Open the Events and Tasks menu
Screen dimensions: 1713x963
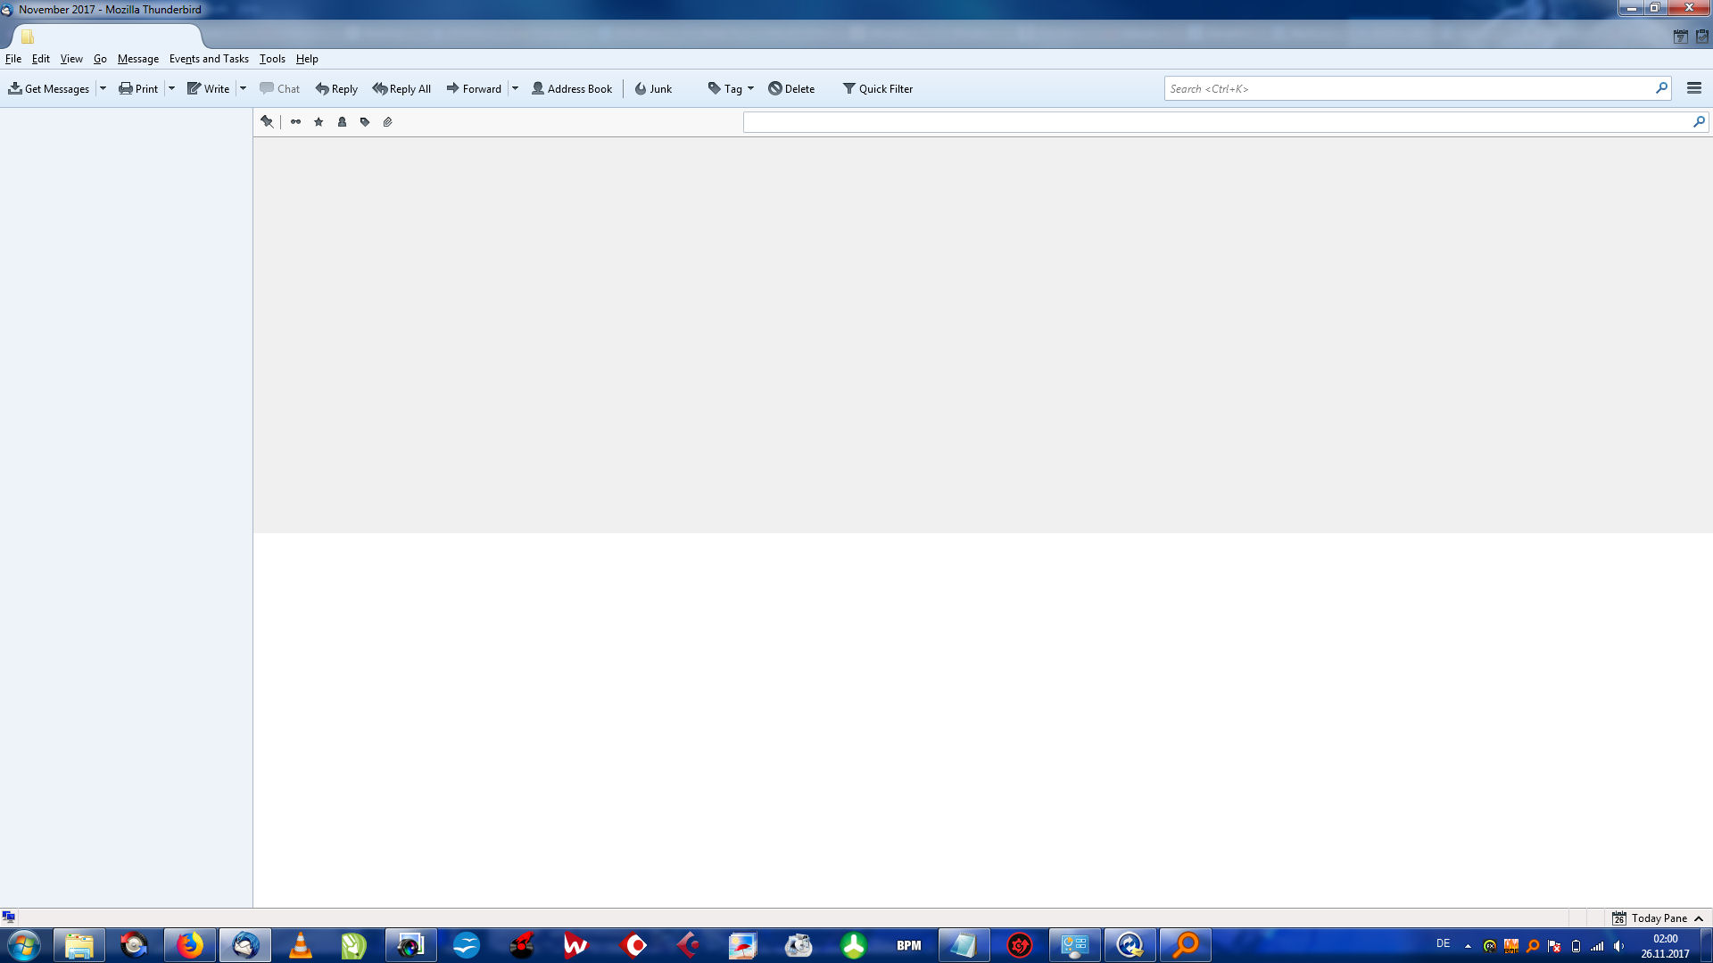[x=209, y=59]
